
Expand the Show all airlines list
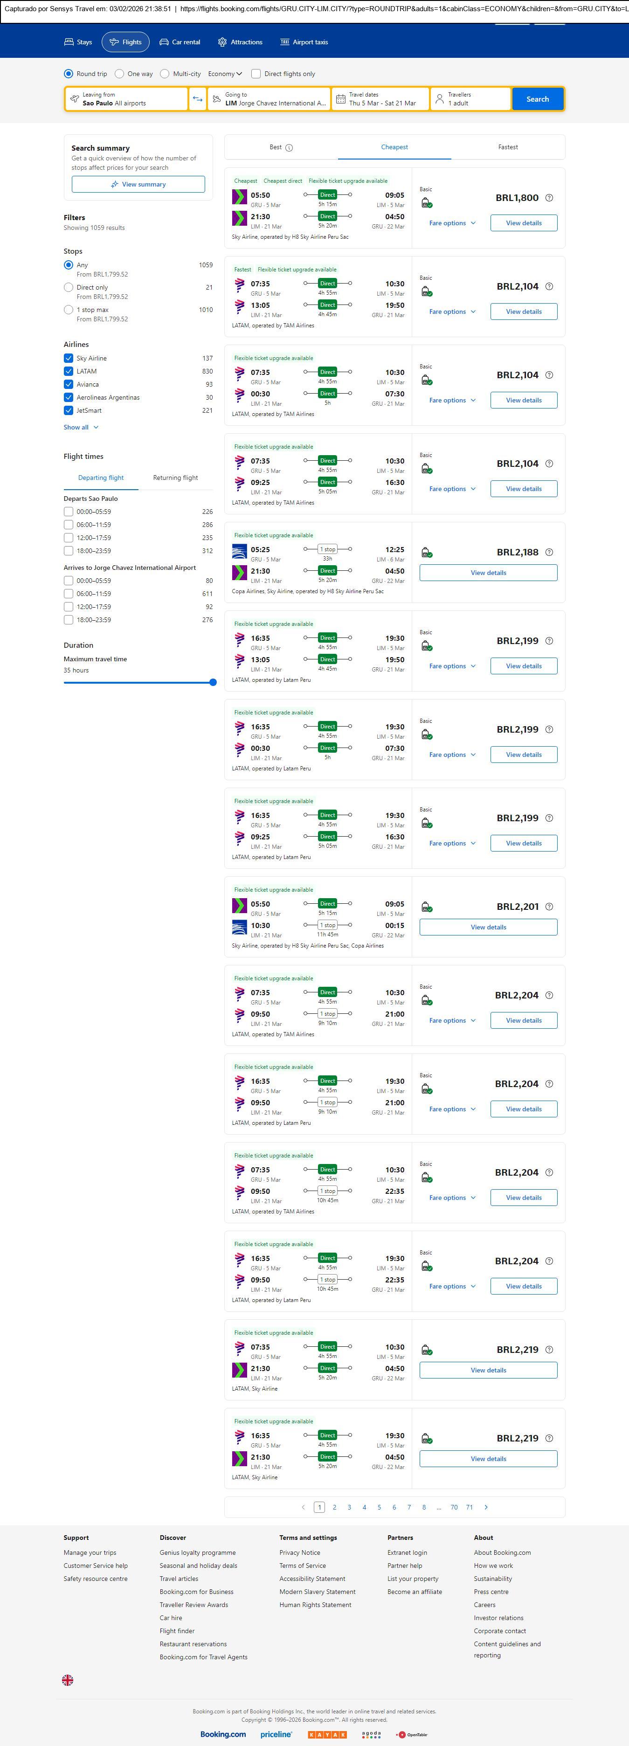[x=81, y=428]
